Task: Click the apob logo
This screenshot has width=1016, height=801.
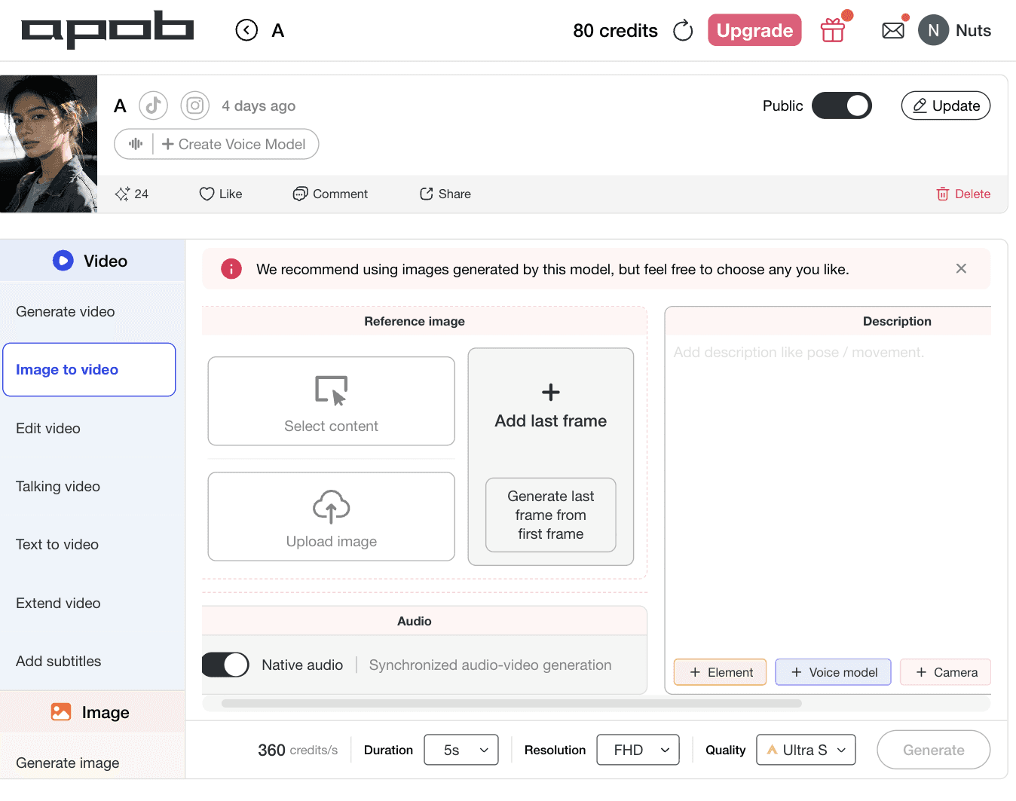Action: click(108, 29)
